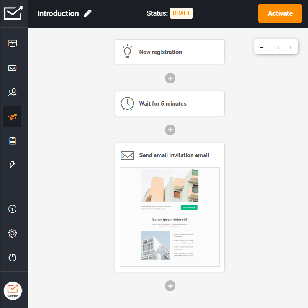
Task: Add a step after New registration trigger
Action: (x=170, y=78)
